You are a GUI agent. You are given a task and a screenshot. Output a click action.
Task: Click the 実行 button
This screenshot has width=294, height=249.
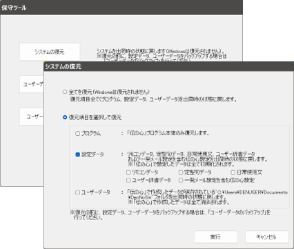point(216,237)
